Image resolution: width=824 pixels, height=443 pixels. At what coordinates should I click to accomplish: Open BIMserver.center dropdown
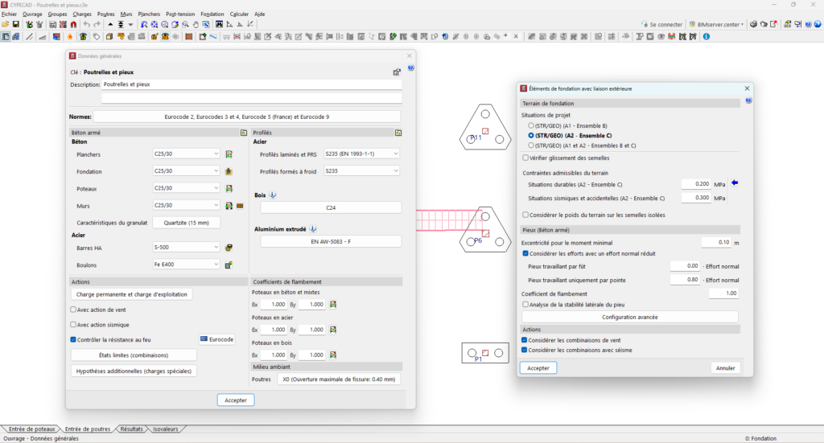pos(717,24)
